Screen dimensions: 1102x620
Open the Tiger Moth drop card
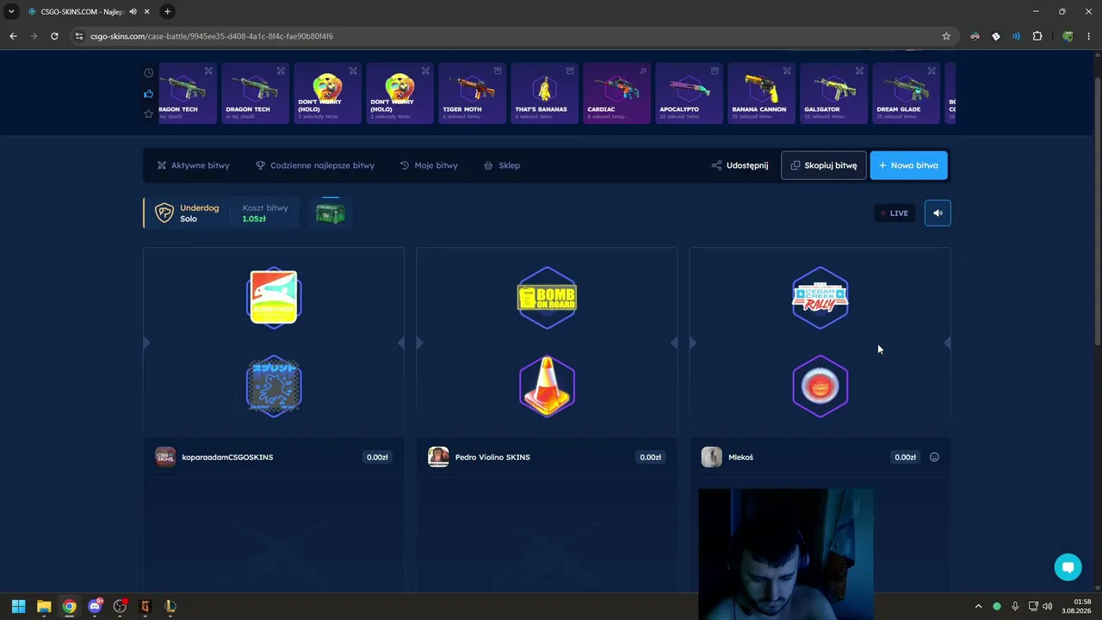pyautogui.click(x=473, y=93)
